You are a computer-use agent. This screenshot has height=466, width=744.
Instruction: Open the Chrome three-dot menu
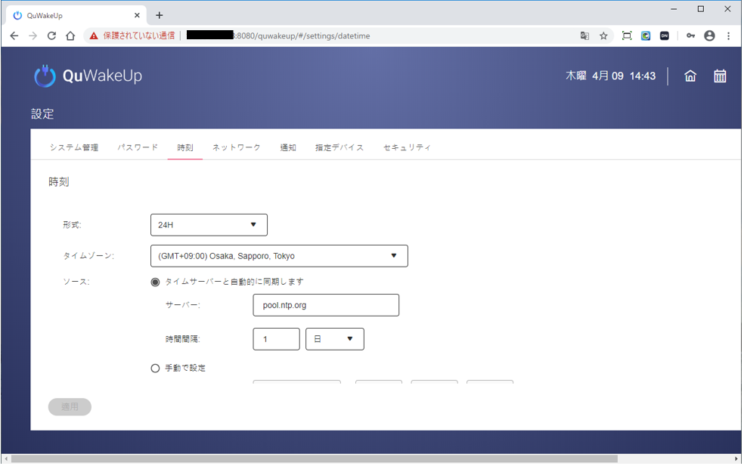coord(728,35)
